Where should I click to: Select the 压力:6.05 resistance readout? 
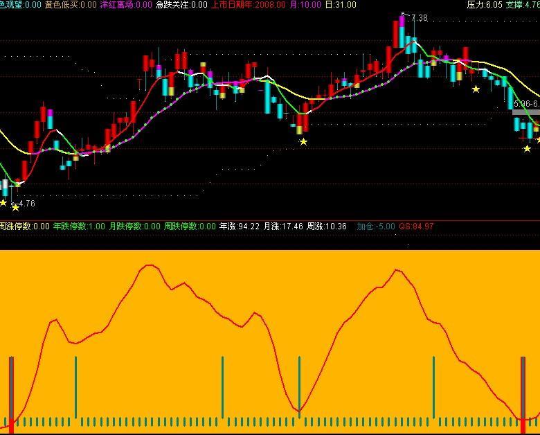(x=485, y=5)
